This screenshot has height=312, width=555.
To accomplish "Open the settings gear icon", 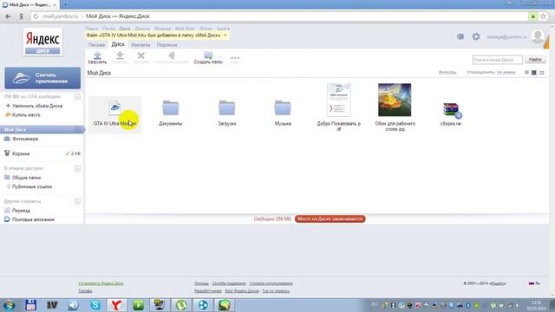I will point(476,36).
